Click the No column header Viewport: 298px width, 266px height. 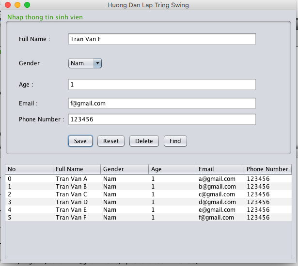click(x=29, y=169)
